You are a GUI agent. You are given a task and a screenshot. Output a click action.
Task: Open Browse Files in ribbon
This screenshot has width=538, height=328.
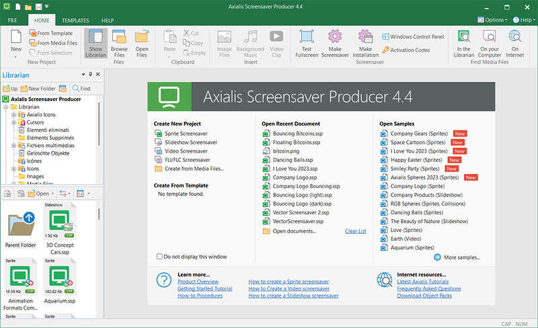[x=119, y=44]
